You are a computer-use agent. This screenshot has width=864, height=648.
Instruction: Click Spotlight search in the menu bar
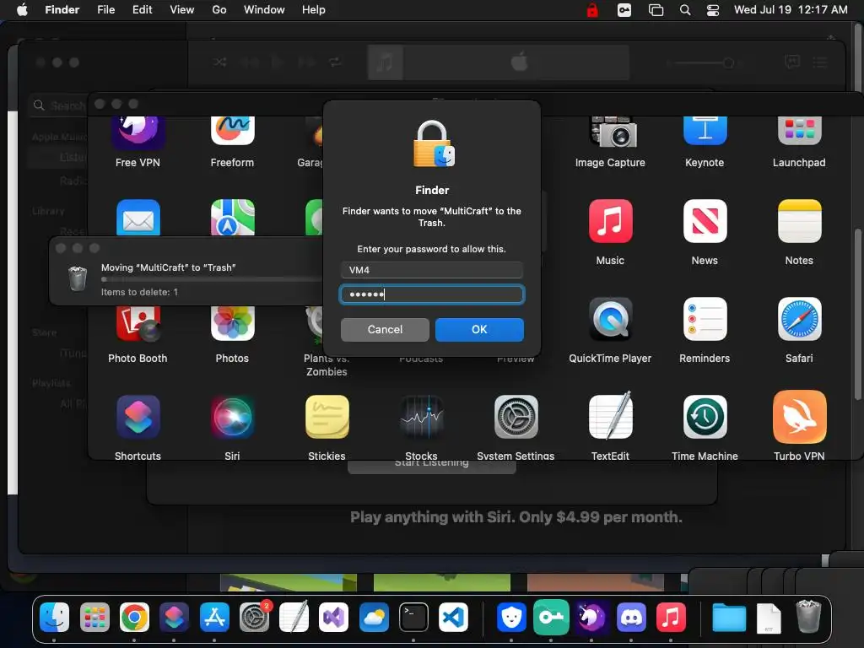coord(685,10)
